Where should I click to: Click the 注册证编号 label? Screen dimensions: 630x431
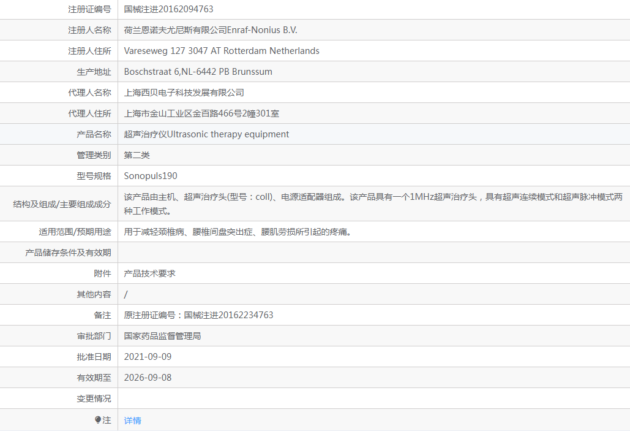[89, 9]
